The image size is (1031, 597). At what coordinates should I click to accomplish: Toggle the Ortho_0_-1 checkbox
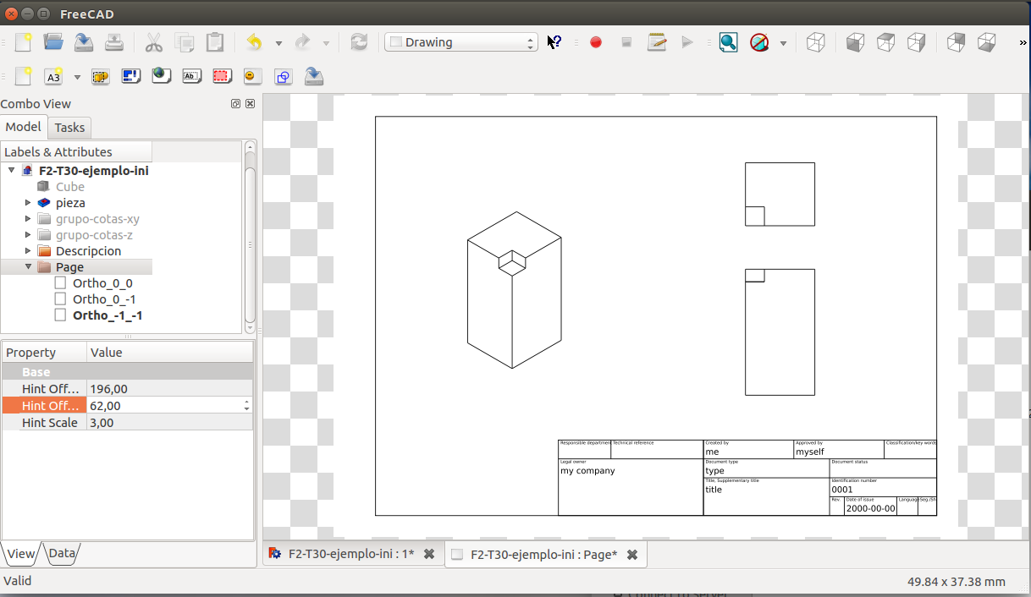[x=60, y=299]
